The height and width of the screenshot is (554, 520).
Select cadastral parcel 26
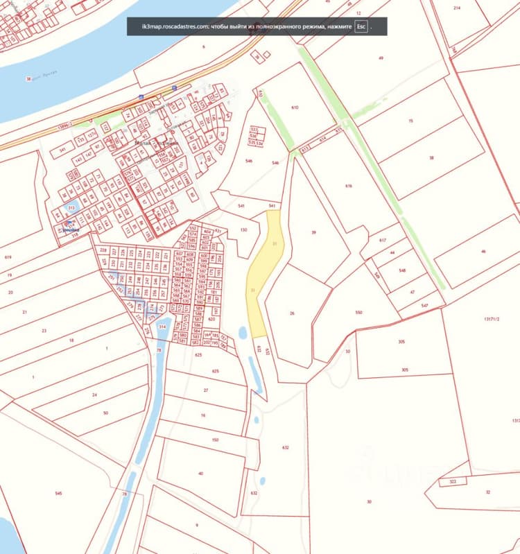[x=293, y=315]
